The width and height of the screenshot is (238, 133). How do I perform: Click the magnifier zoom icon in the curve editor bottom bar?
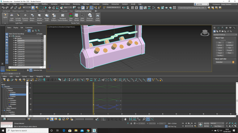[144, 119]
